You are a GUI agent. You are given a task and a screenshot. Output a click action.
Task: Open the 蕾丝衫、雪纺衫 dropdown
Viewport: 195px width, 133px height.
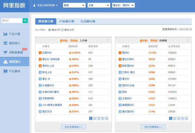[x=123, y=5]
